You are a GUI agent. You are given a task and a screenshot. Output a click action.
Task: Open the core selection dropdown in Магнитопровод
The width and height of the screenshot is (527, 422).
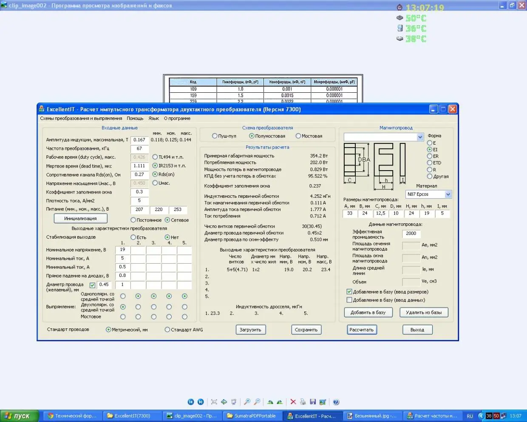tap(420, 137)
